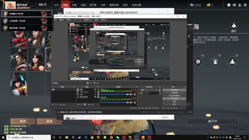
Task: Move source down with the down chevron
Action: 92,105
